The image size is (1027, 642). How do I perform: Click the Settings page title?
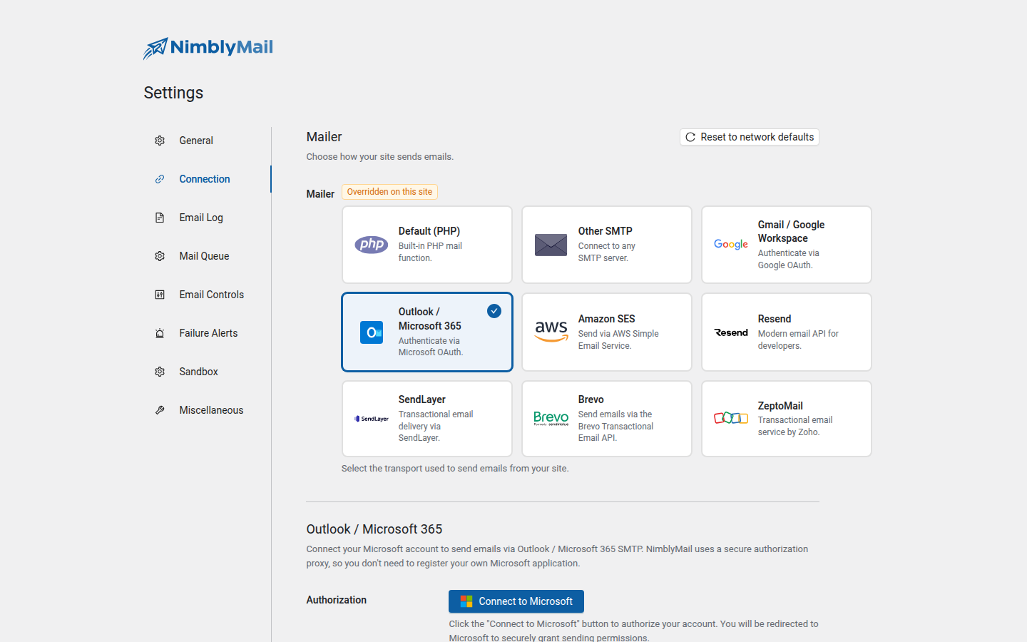point(173,93)
